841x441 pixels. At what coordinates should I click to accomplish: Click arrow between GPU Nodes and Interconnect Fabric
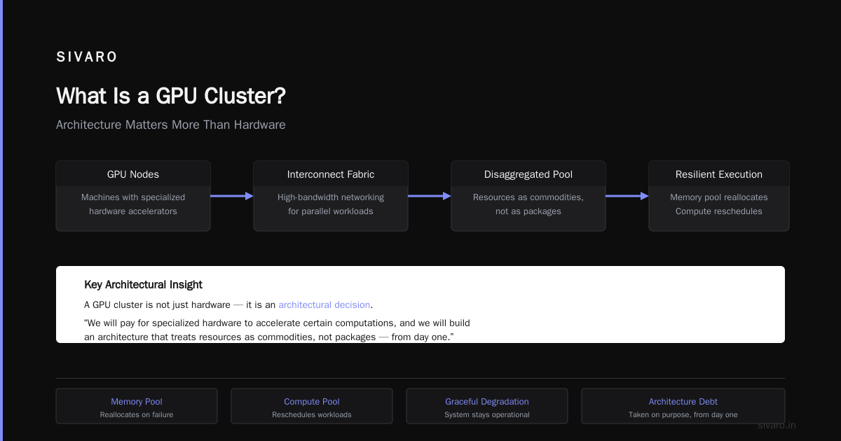pos(232,196)
